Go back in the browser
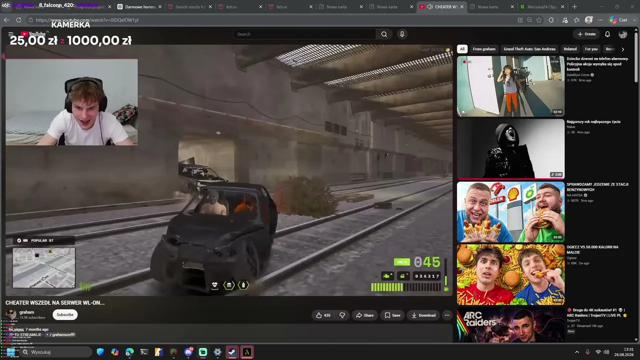Screen dimensions: 640x360 (x=6, y=20)
